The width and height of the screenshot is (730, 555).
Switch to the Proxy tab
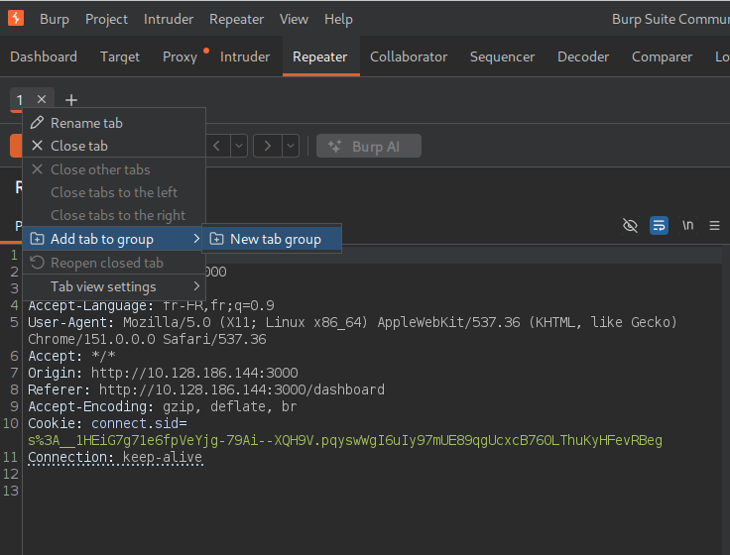click(180, 56)
